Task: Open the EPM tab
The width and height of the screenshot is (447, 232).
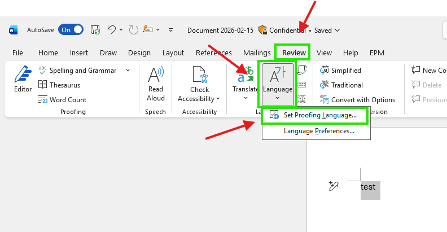Action: [377, 52]
